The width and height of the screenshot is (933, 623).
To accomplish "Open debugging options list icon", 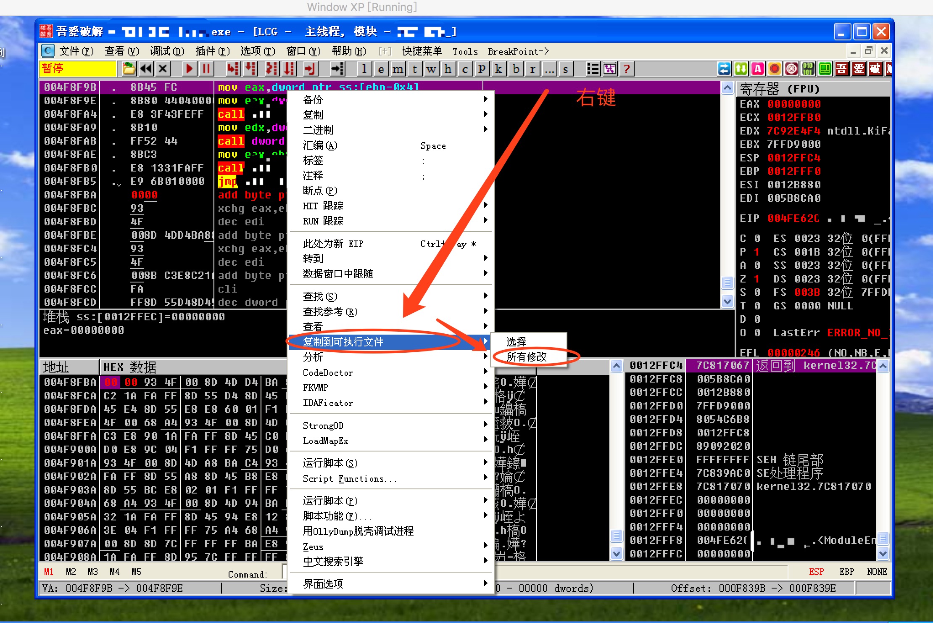I will click(593, 69).
